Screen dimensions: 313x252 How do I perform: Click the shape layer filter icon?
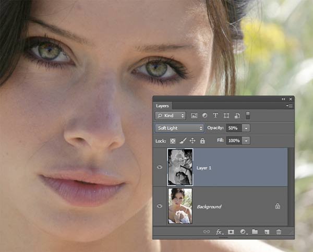[x=226, y=115]
